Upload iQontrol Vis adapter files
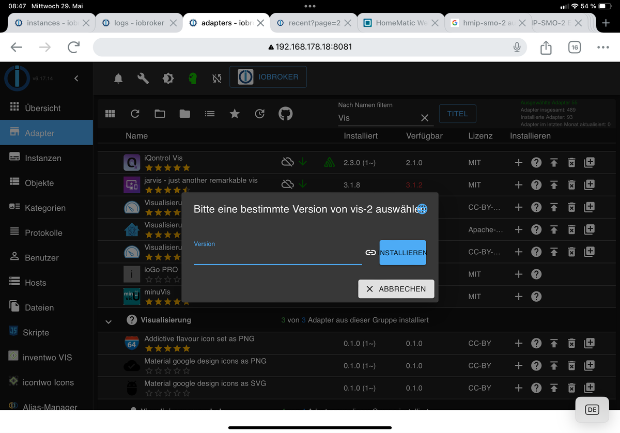The image size is (620, 433). (x=554, y=163)
